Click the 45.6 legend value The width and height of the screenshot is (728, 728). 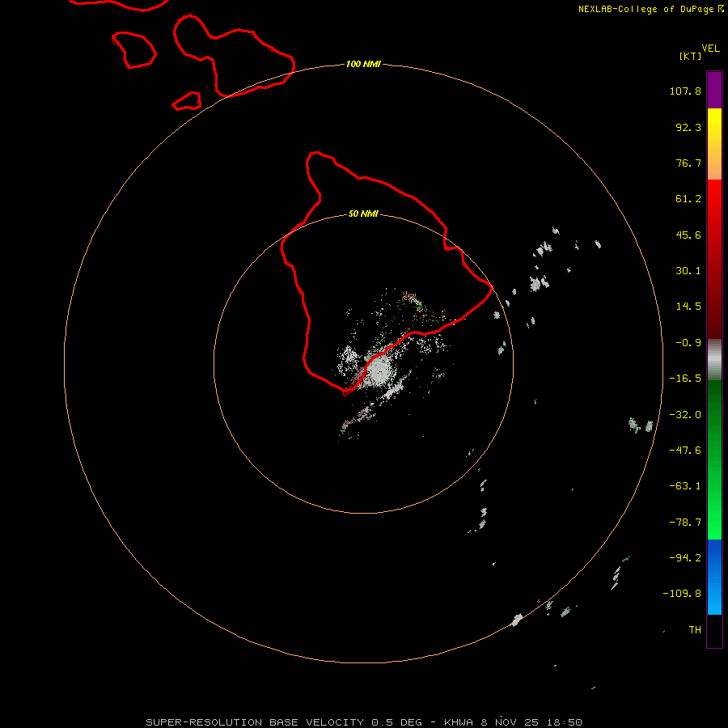point(688,235)
